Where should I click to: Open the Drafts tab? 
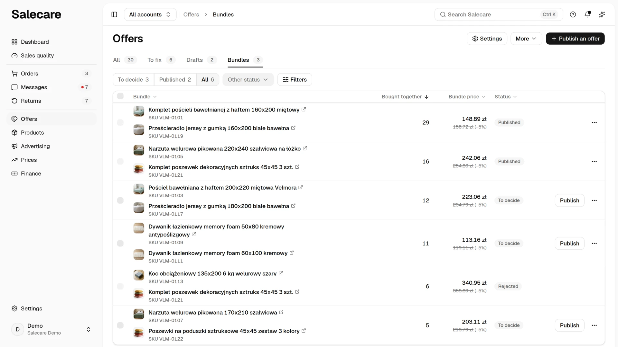201,60
